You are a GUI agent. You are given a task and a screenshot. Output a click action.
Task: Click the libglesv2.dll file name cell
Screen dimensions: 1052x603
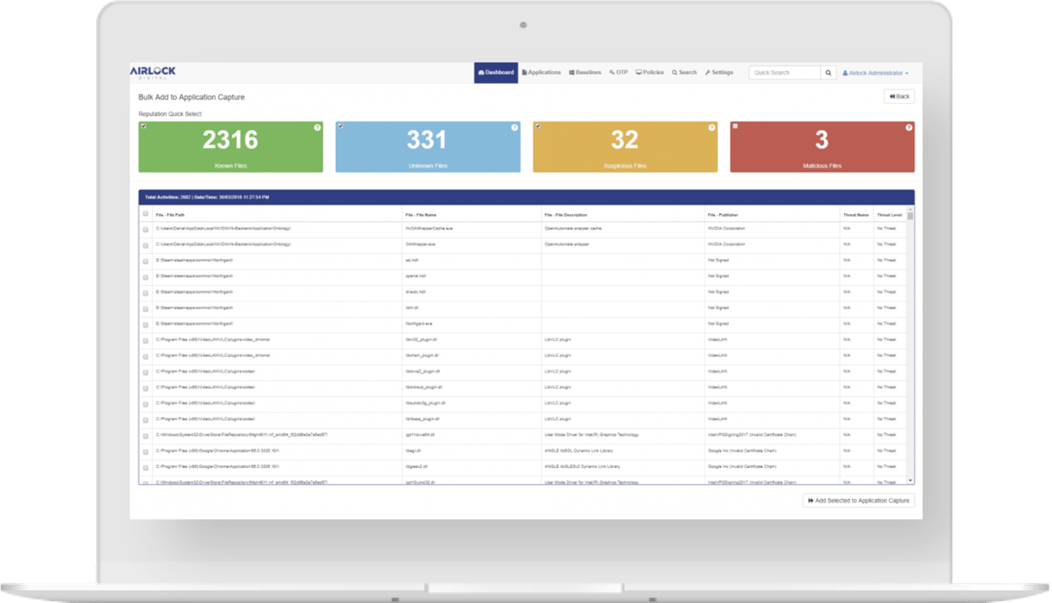point(417,466)
